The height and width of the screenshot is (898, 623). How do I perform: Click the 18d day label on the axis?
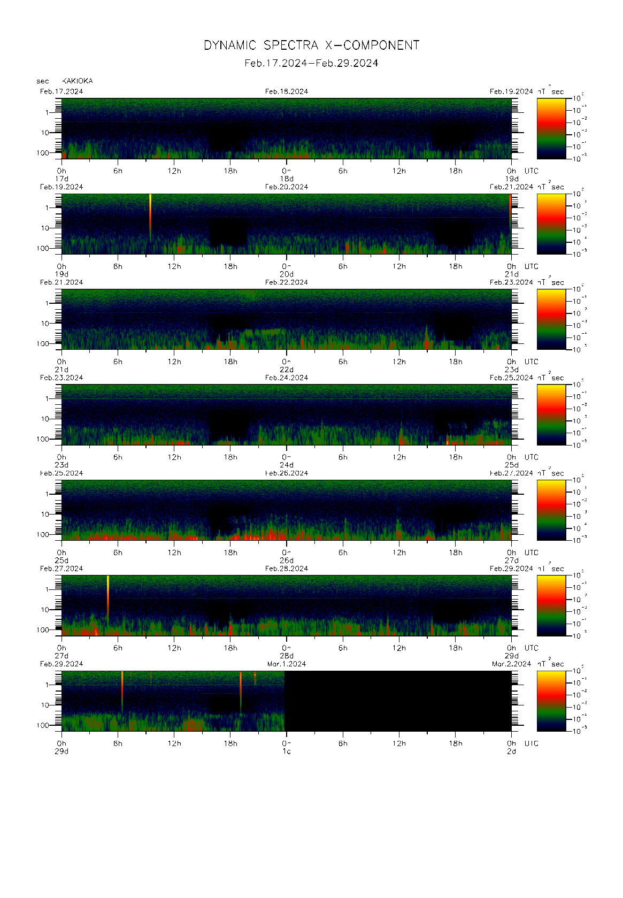coord(287,179)
